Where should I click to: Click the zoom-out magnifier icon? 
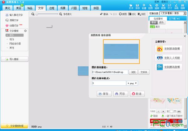33,14
